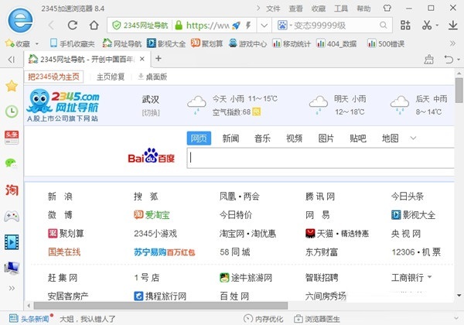
Task: Select the 新闻 search tab
Action: point(230,139)
